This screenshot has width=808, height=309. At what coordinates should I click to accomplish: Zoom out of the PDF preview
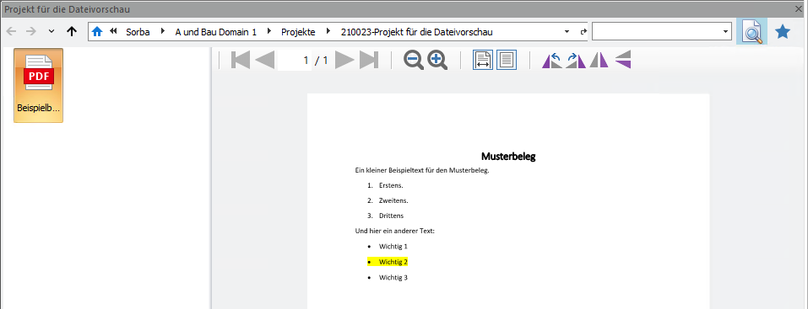pos(413,60)
